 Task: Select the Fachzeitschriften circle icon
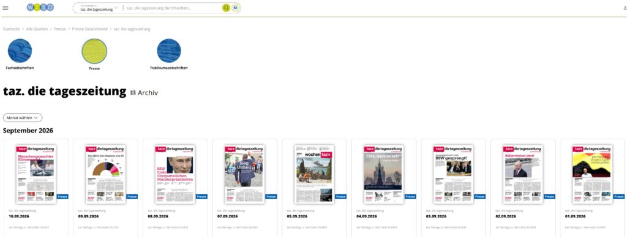20,51
